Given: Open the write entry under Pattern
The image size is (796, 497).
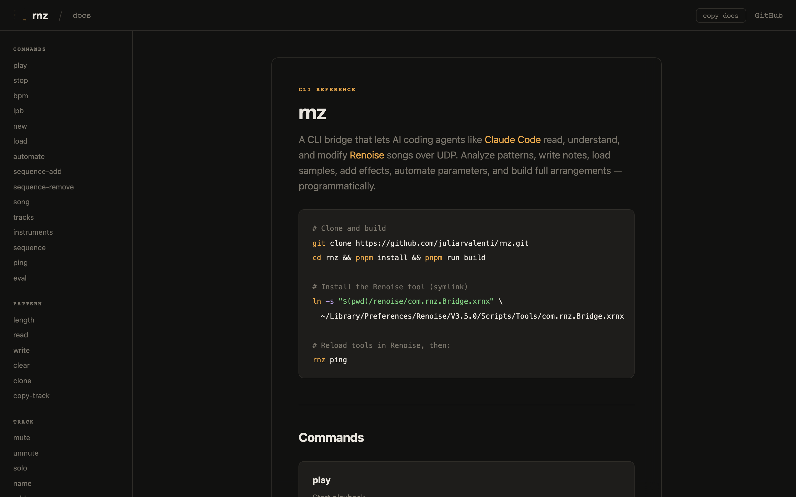Looking at the screenshot, I should click(21, 350).
